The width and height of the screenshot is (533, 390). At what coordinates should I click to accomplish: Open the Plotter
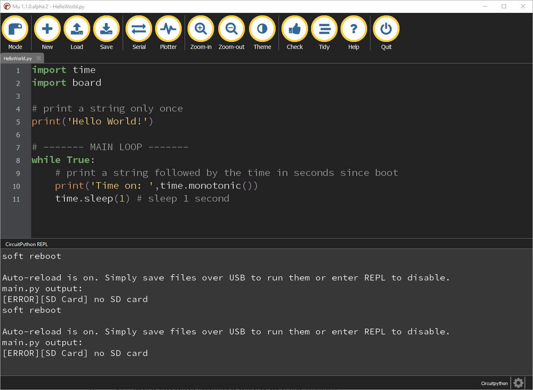click(168, 33)
